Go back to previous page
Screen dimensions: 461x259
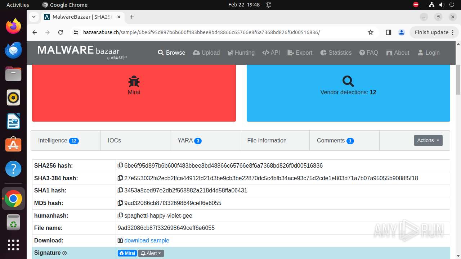(x=35, y=32)
